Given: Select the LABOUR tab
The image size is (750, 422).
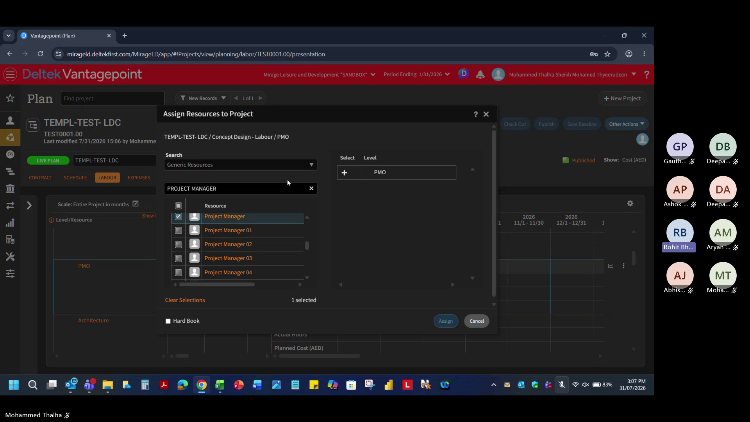Looking at the screenshot, I should pyautogui.click(x=107, y=178).
